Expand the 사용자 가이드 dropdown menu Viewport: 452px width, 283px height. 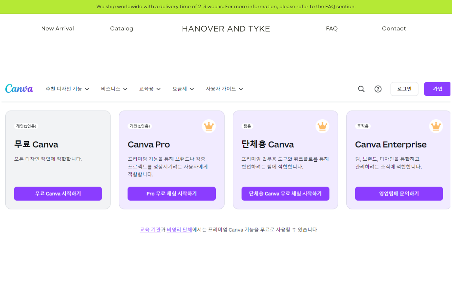(x=225, y=89)
